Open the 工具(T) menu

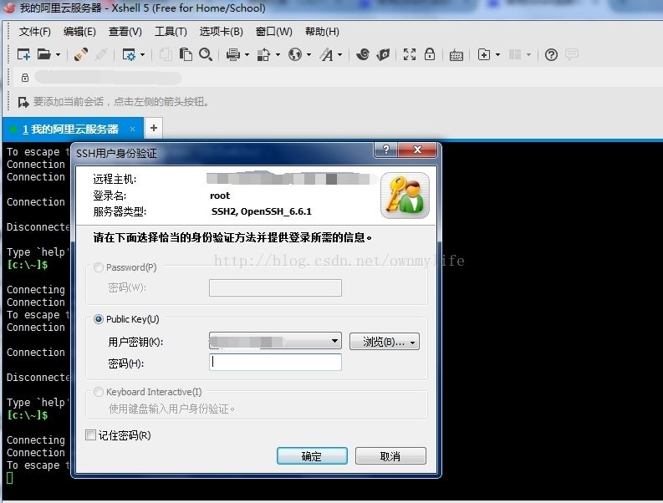(x=171, y=32)
